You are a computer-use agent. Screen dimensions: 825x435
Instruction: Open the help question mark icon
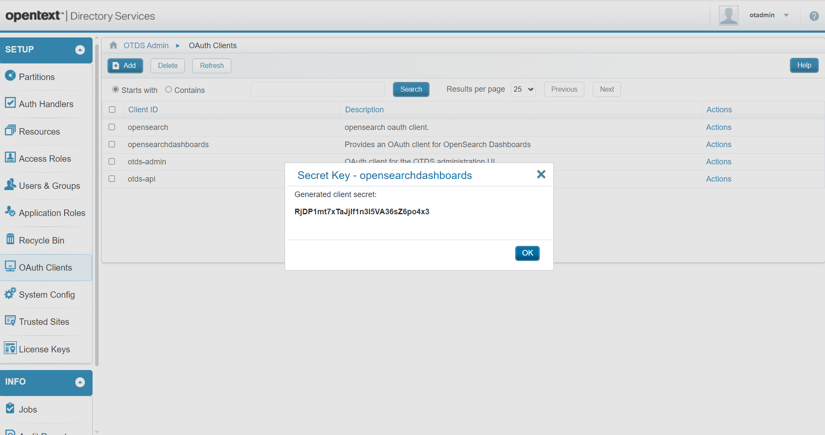point(814,16)
